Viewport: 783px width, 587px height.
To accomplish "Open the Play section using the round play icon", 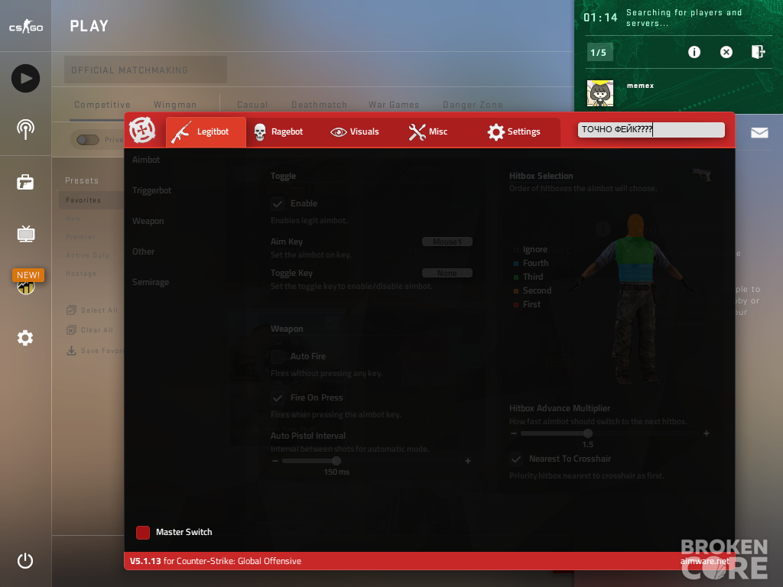I will [x=25, y=79].
